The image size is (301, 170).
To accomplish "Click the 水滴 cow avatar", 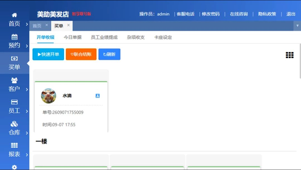I will click(x=48, y=96).
